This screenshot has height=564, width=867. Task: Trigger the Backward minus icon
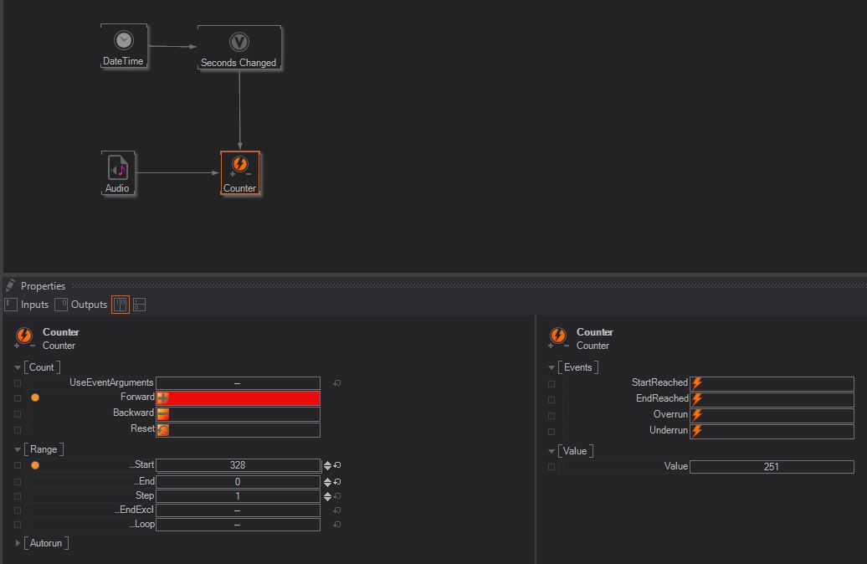click(163, 414)
